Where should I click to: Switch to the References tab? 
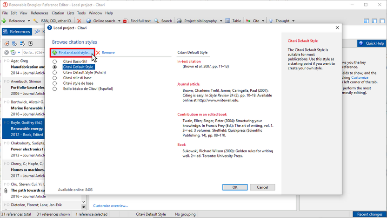pos(17,32)
